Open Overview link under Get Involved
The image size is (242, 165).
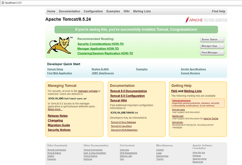pos(124,150)
